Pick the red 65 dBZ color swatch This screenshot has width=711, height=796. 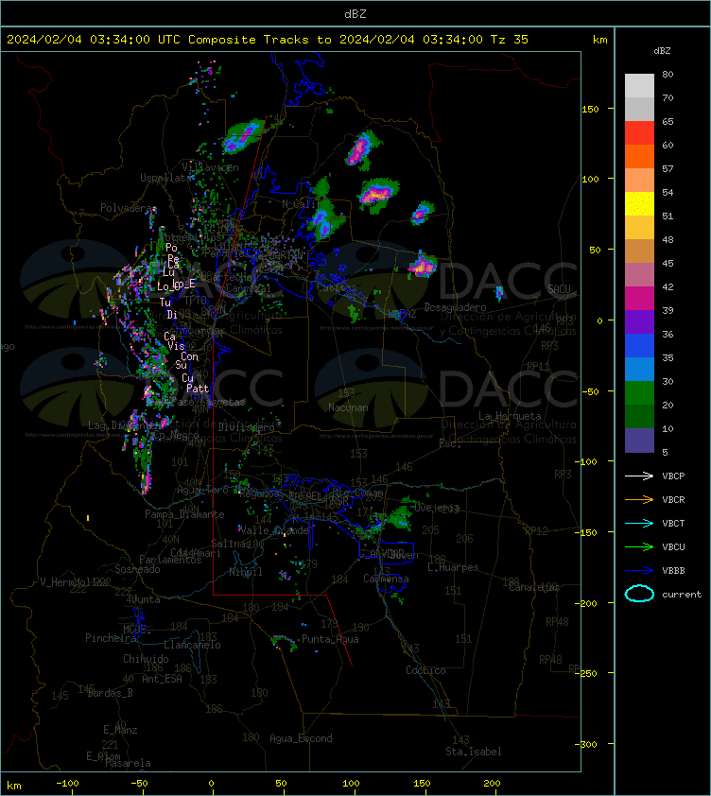click(x=639, y=132)
